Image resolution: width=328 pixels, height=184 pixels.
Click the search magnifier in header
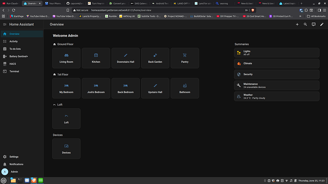(x=305, y=24)
